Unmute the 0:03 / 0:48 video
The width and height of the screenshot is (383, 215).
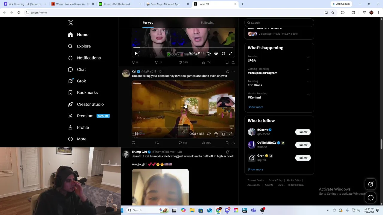coord(209,53)
